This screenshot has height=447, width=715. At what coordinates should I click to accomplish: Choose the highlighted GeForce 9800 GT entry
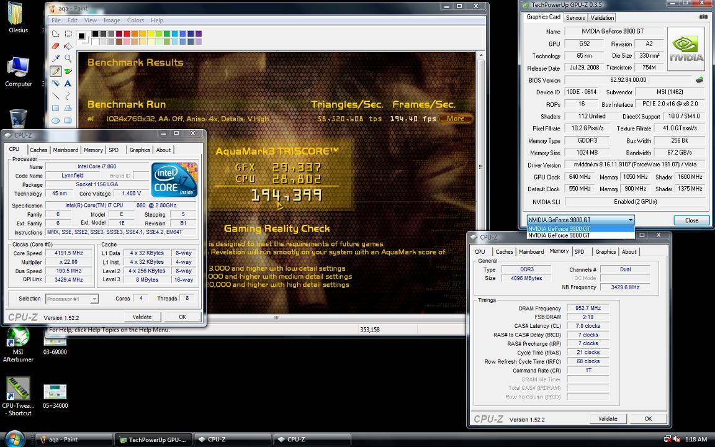[x=580, y=228]
